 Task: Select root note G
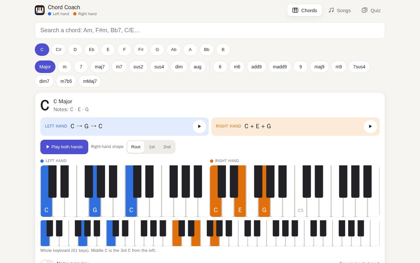(157, 50)
